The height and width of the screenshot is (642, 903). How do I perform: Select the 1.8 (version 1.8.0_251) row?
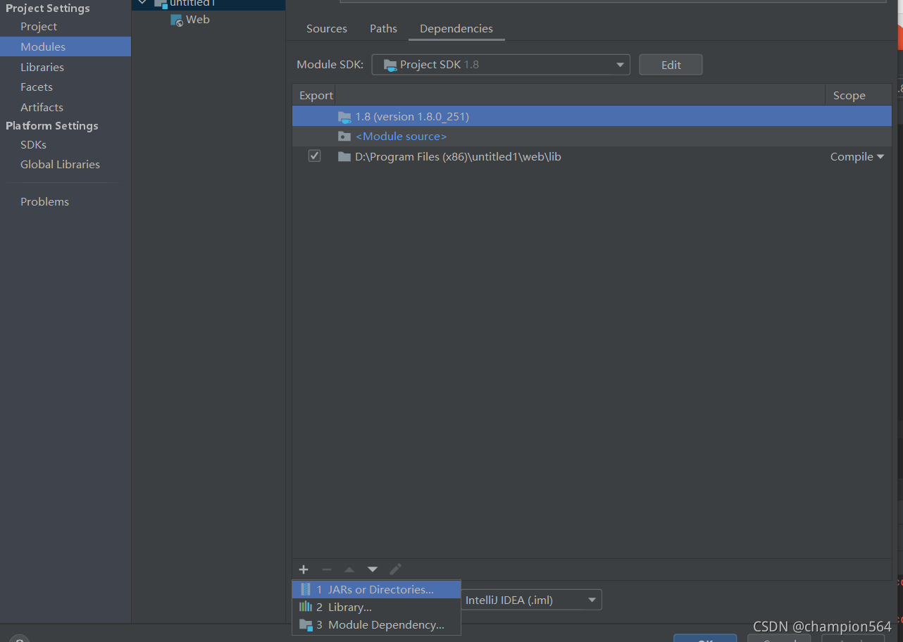coord(592,116)
